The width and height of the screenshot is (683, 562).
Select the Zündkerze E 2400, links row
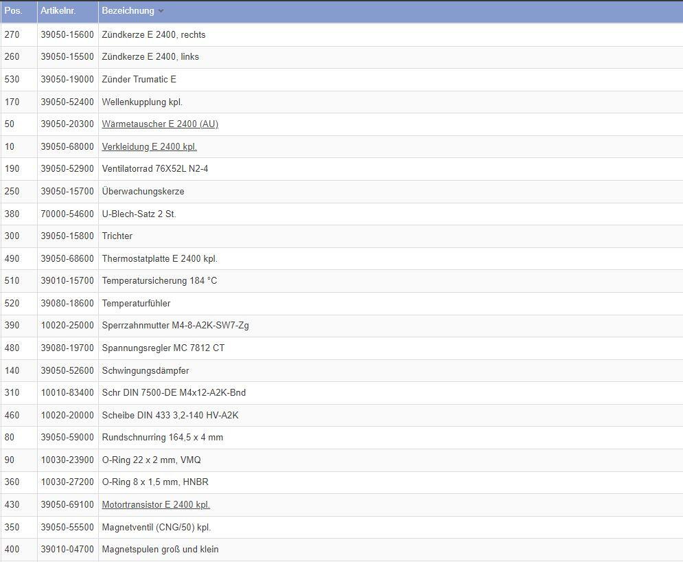[150, 57]
